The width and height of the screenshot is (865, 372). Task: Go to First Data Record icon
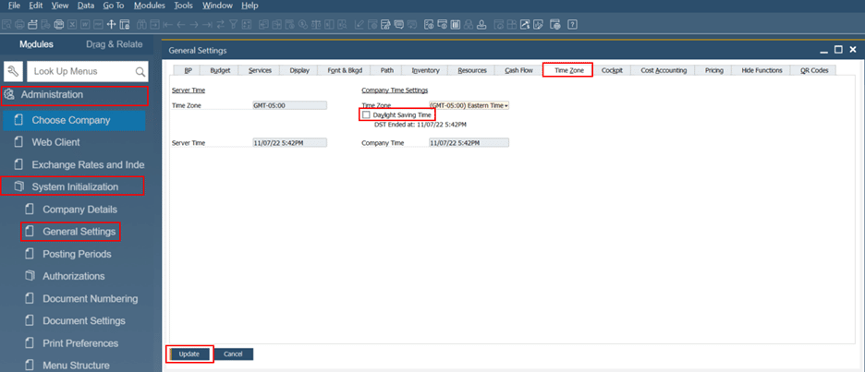tap(168, 24)
